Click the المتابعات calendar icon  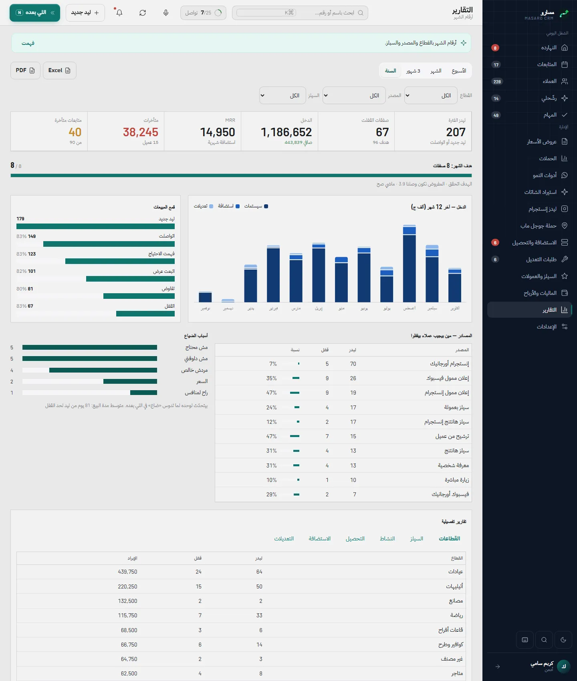click(565, 64)
